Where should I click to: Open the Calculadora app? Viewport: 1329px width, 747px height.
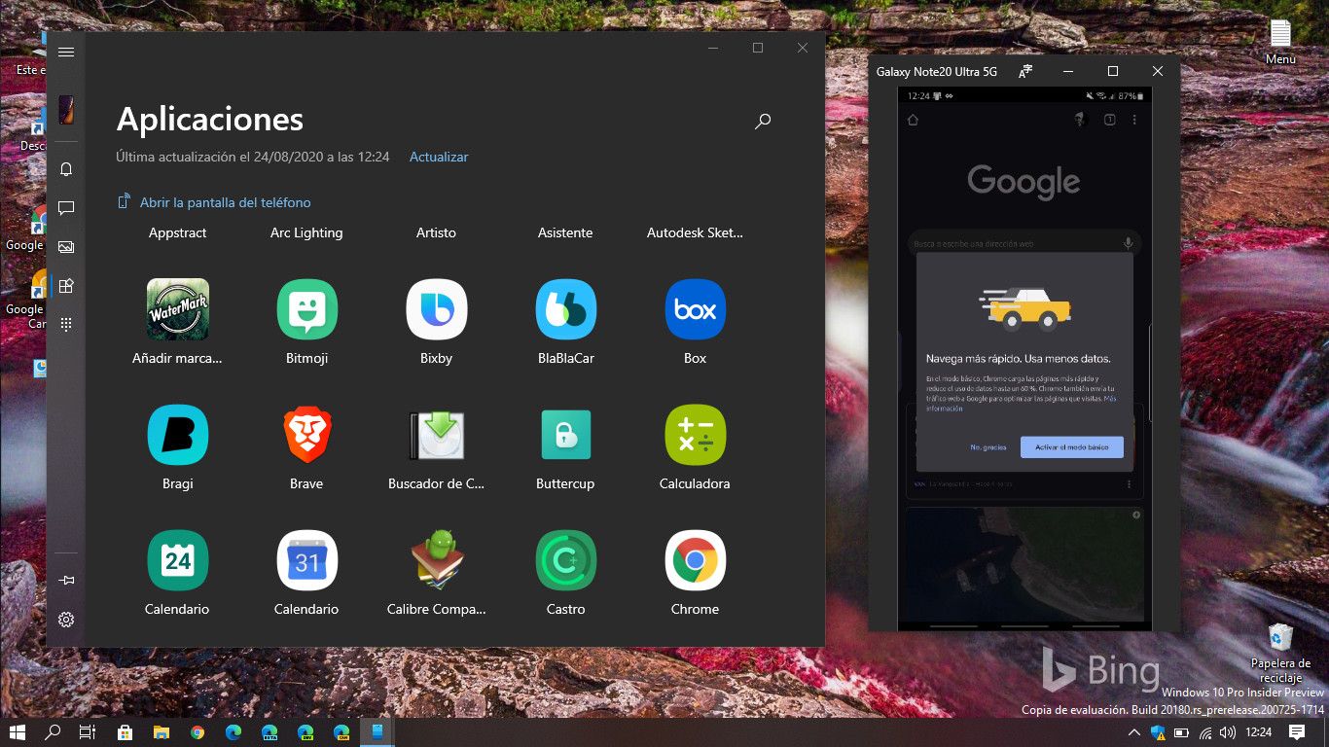point(695,435)
